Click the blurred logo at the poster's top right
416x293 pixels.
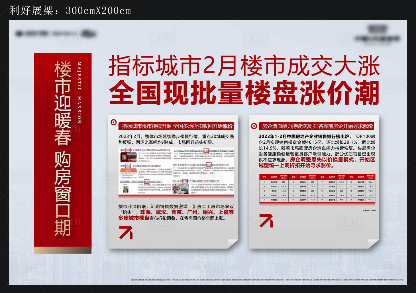378,35
